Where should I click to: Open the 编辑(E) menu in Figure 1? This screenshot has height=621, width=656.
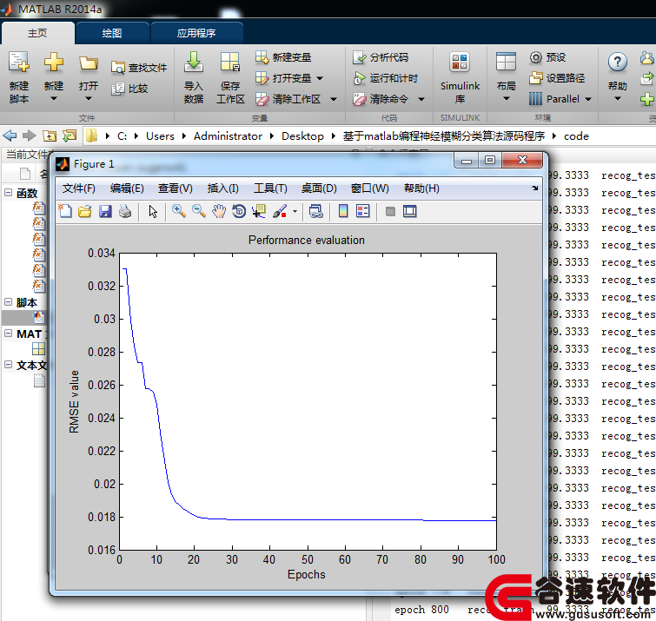coord(127,188)
